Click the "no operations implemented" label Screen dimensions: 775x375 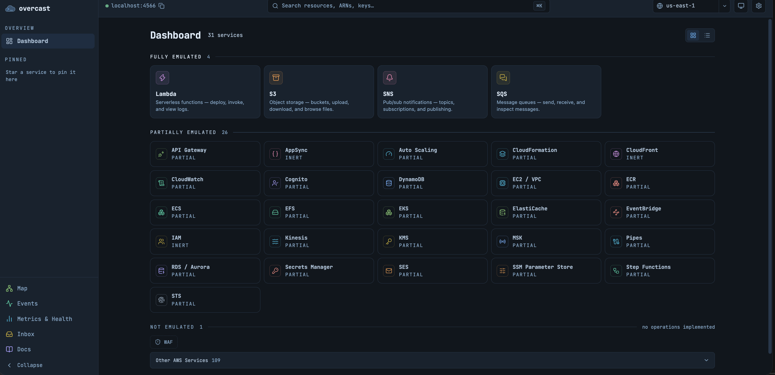tap(678, 327)
